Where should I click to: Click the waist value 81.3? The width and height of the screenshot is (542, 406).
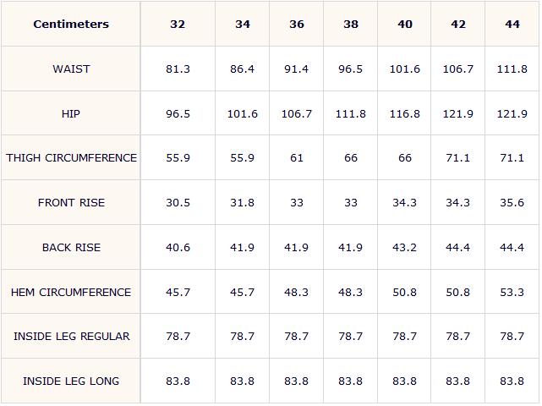[x=178, y=69]
